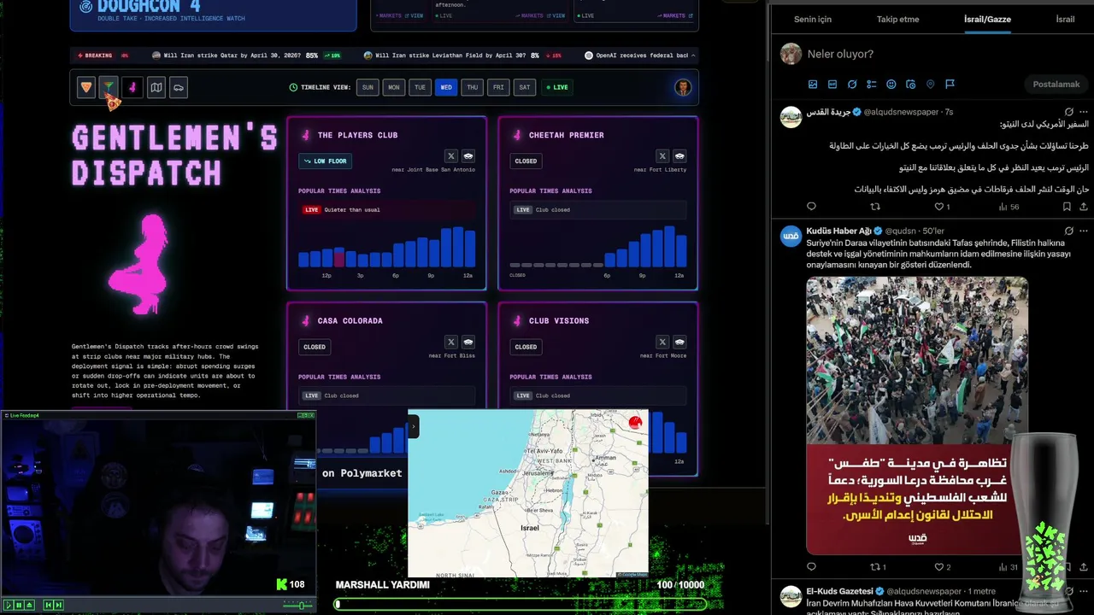Open Club Visions X link icon

662,343
